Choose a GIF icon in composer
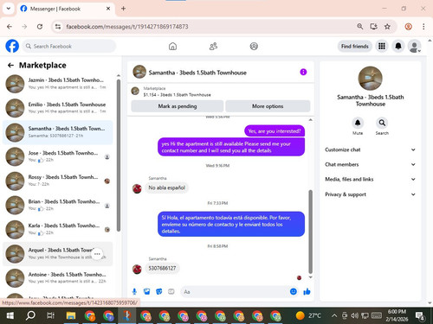 (x=171, y=292)
